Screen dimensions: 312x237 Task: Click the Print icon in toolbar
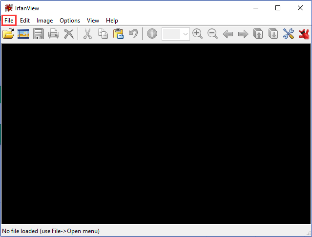click(x=54, y=34)
